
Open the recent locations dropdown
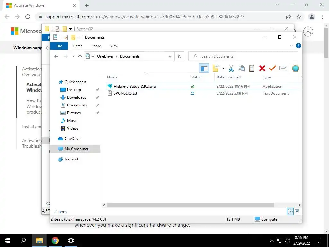[73, 56]
